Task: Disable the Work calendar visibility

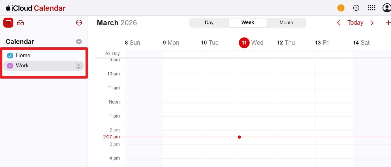Action: (10, 66)
